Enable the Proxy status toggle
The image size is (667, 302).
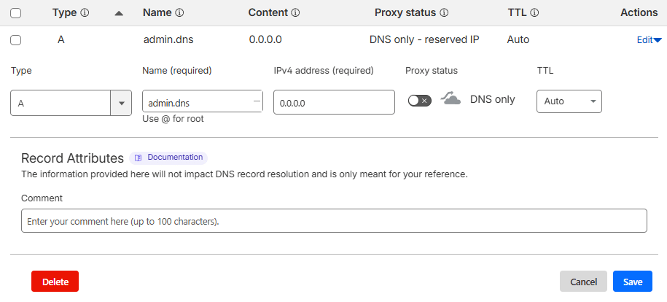click(420, 101)
